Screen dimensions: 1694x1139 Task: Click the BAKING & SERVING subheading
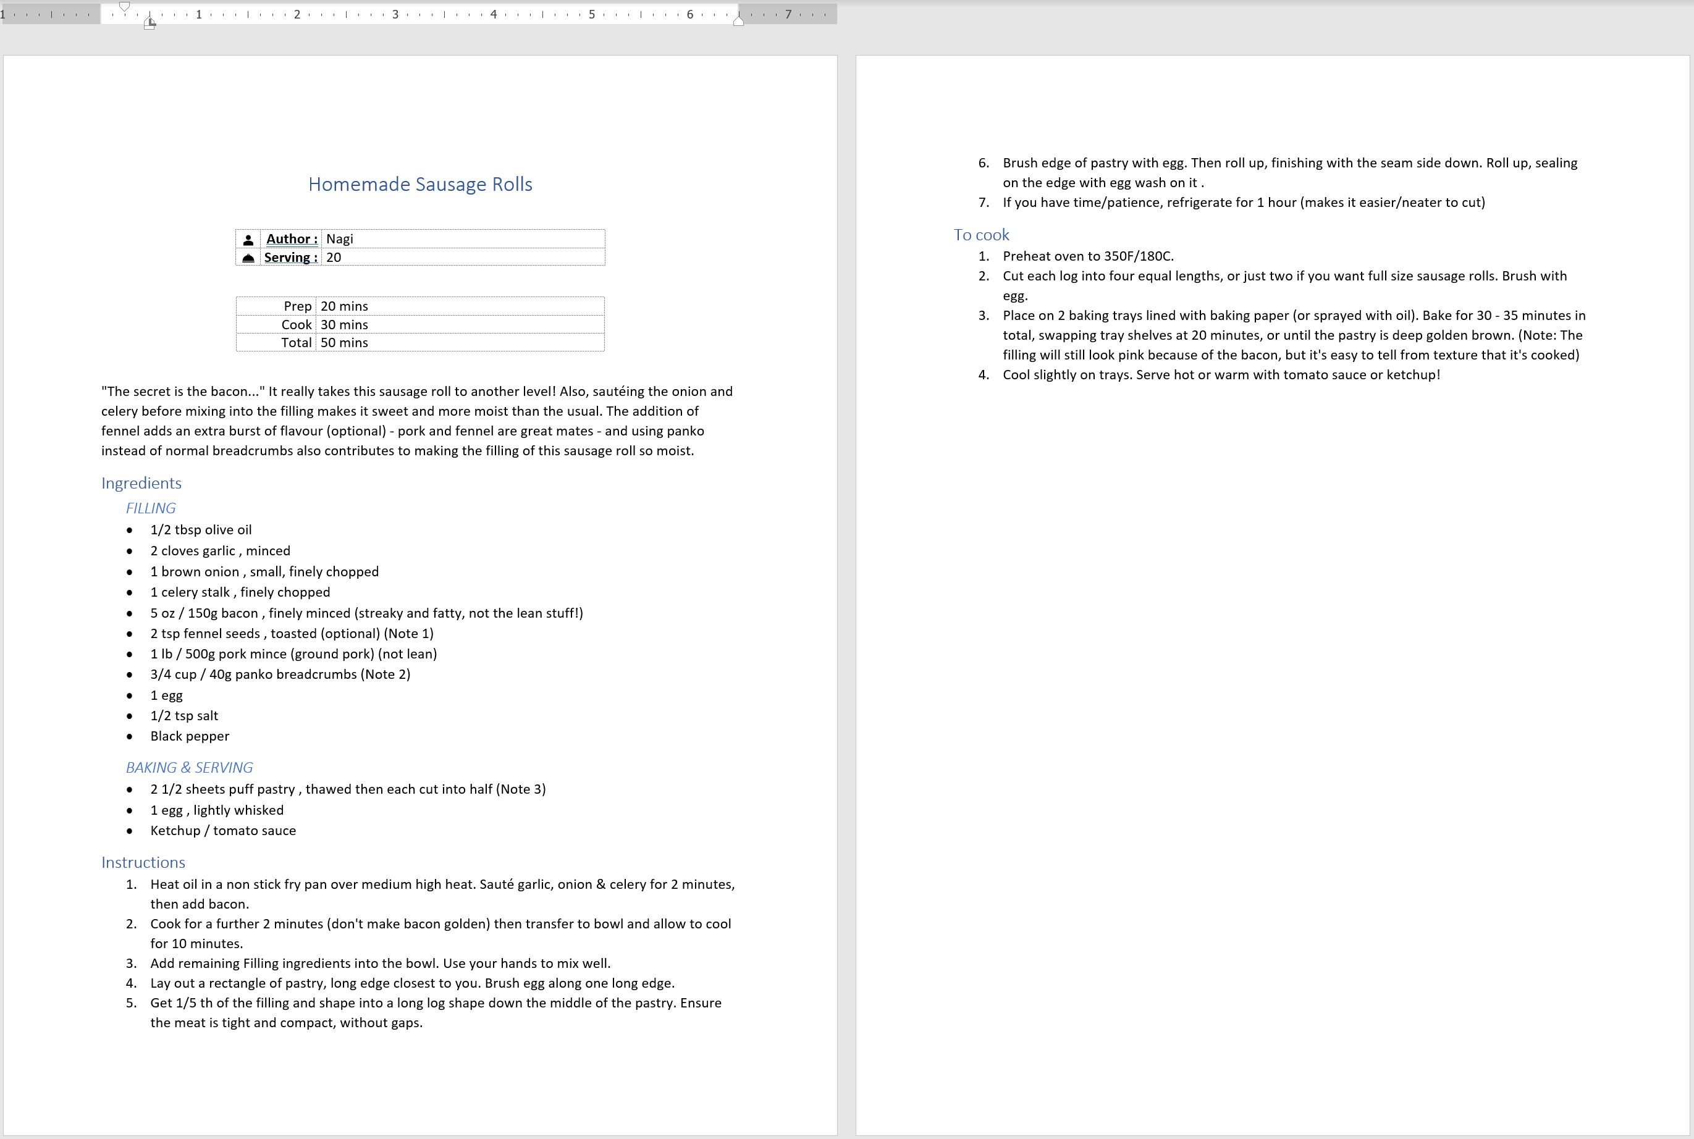tap(189, 768)
